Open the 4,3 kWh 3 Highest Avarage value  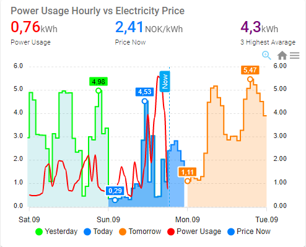pyautogui.click(x=259, y=27)
